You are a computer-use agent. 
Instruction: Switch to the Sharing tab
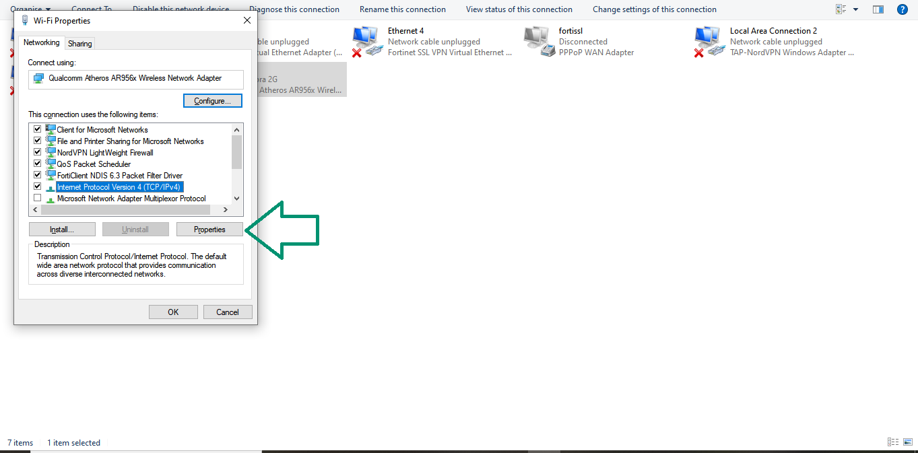(80, 43)
